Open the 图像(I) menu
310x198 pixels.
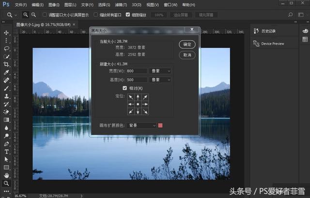(x=54, y=5)
